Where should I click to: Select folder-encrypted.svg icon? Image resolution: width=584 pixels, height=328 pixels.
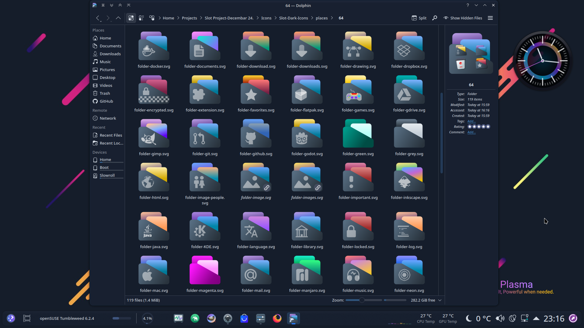click(x=154, y=90)
